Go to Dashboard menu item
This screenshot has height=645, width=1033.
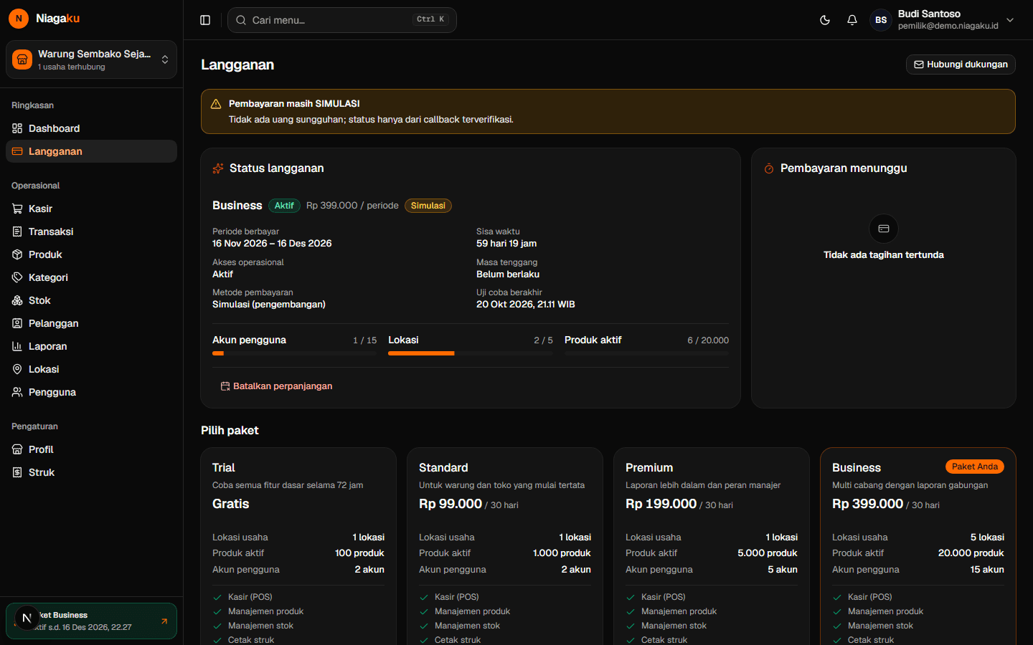point(91,128)
